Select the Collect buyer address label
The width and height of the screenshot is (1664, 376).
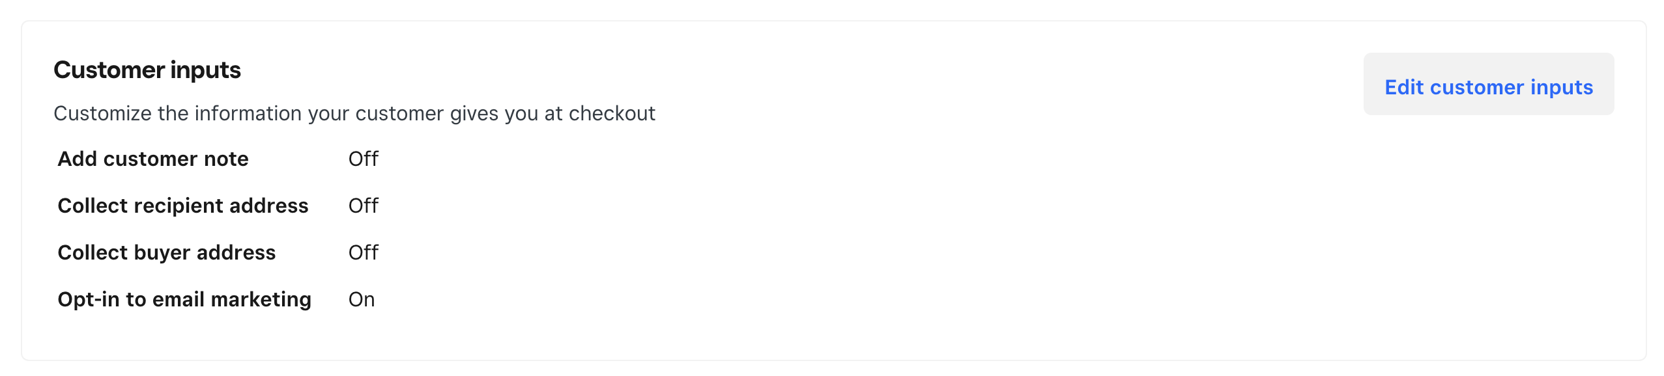point(166,253)
